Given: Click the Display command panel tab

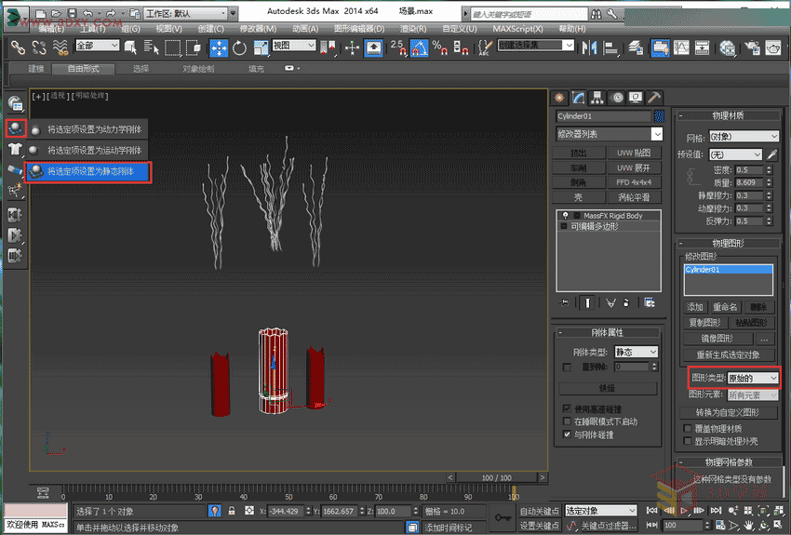Looking at the screenshot, I should point(636,97).
